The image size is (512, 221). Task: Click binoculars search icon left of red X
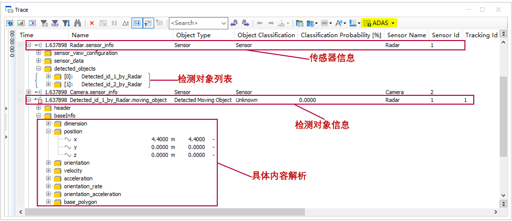click(x=77, y=23)
